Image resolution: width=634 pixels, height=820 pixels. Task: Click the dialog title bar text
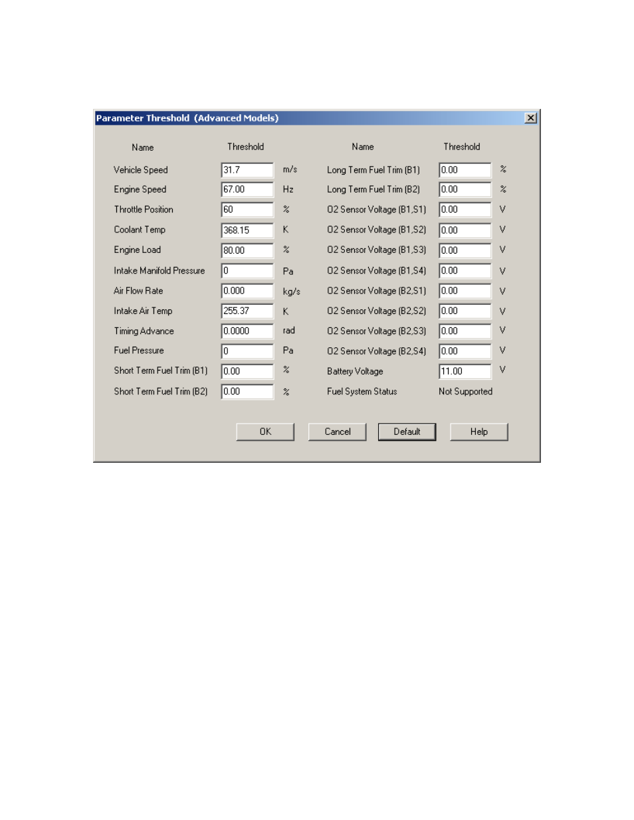187,118
